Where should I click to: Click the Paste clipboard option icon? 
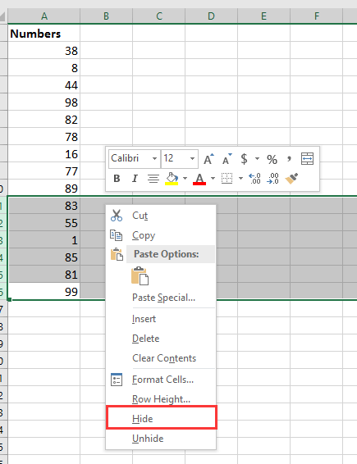140,275
